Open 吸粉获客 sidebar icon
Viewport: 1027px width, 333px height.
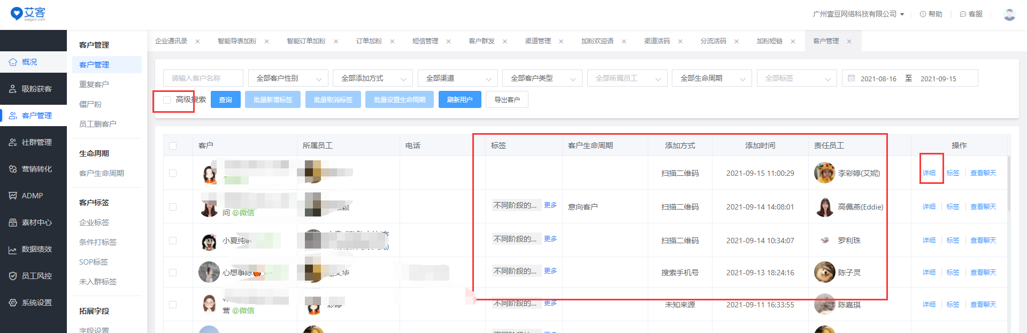click(x=13, y=89)
